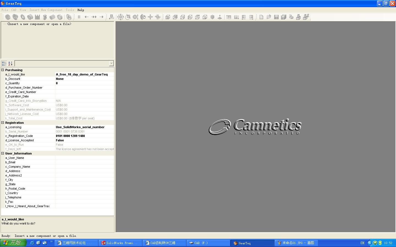Select the helical gear component icon

click(x=15, y=17)
